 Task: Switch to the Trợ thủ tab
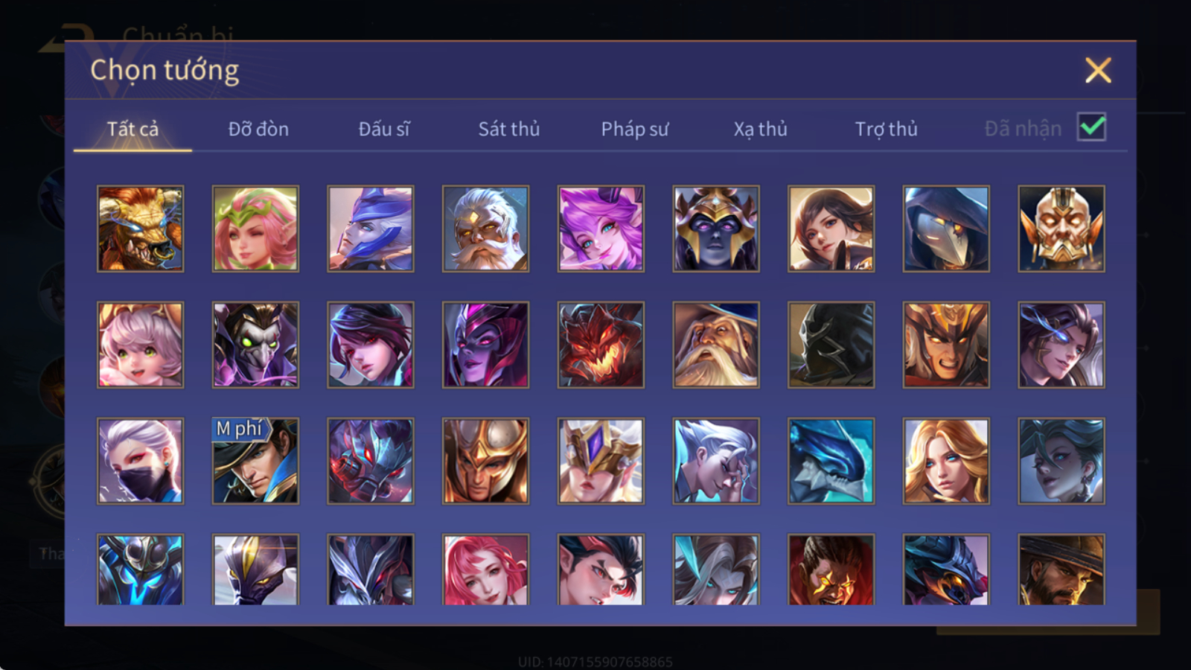point(886,129)
